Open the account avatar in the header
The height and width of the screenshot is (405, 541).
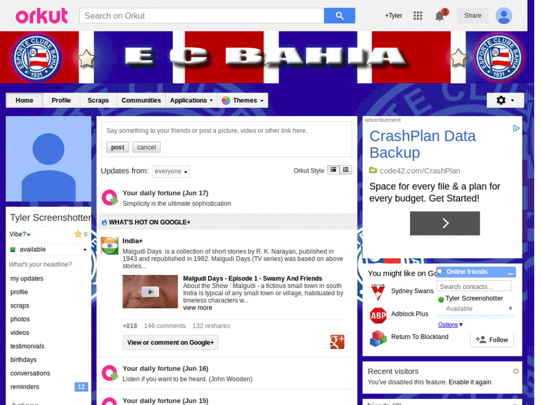pyautogui.click(x=503, y=15)
